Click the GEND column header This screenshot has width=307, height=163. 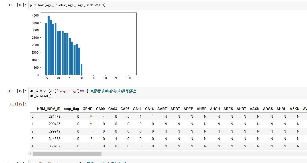[88, 109]
